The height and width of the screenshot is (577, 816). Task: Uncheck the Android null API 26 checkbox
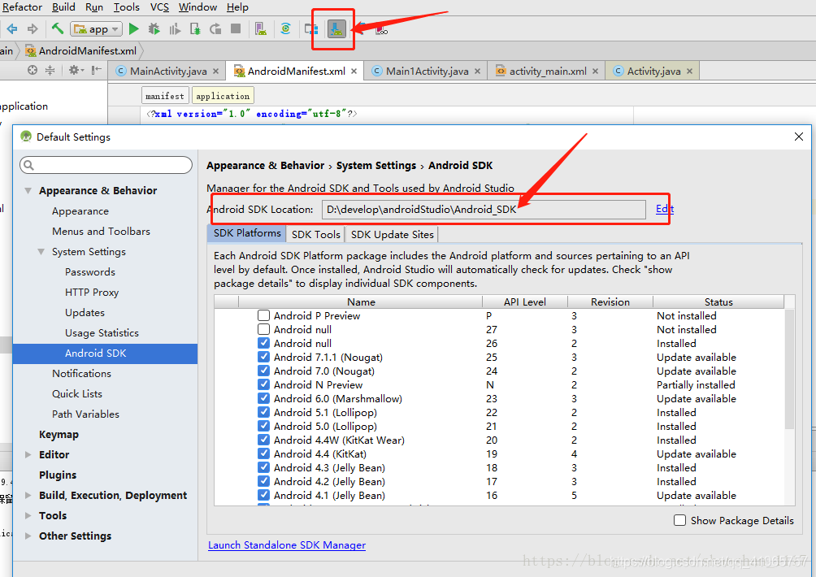click(264, 344)
